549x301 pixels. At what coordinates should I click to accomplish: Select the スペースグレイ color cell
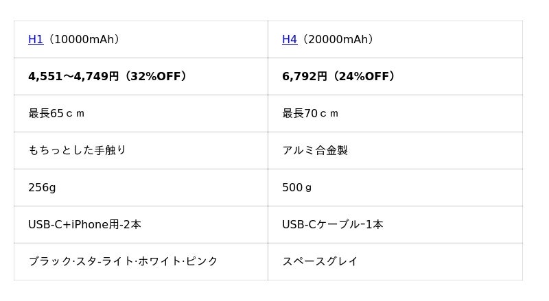pos(320,262)
